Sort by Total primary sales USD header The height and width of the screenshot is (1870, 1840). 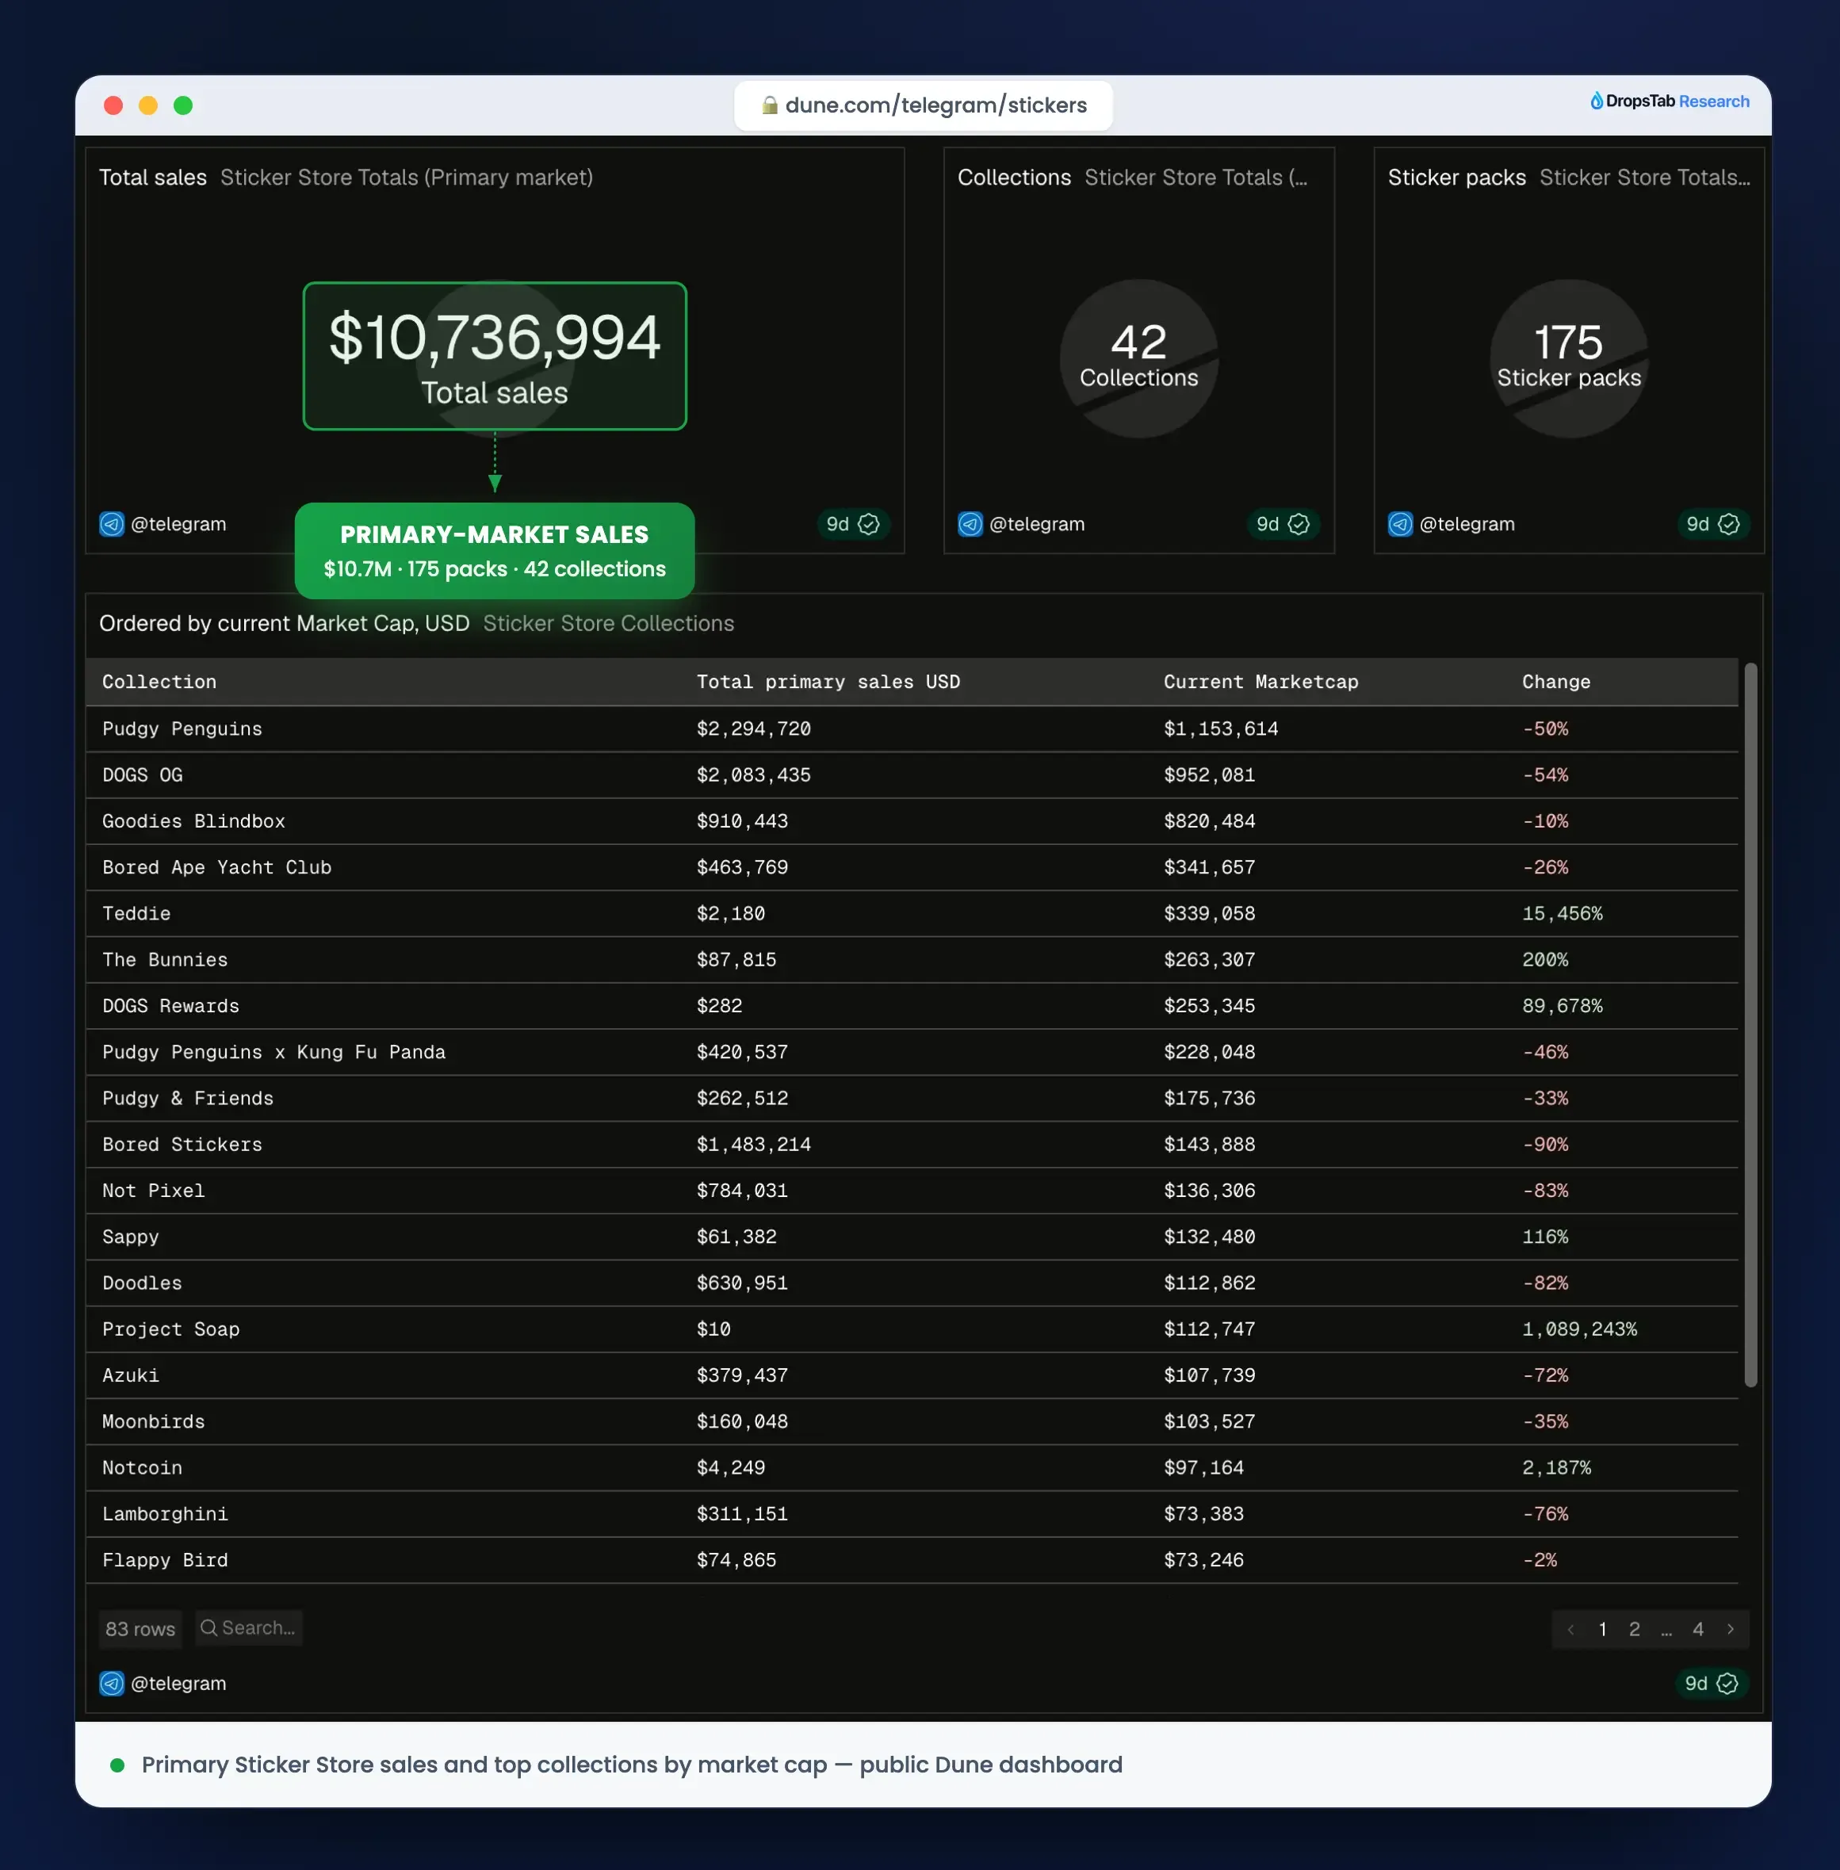click(828, 681)
